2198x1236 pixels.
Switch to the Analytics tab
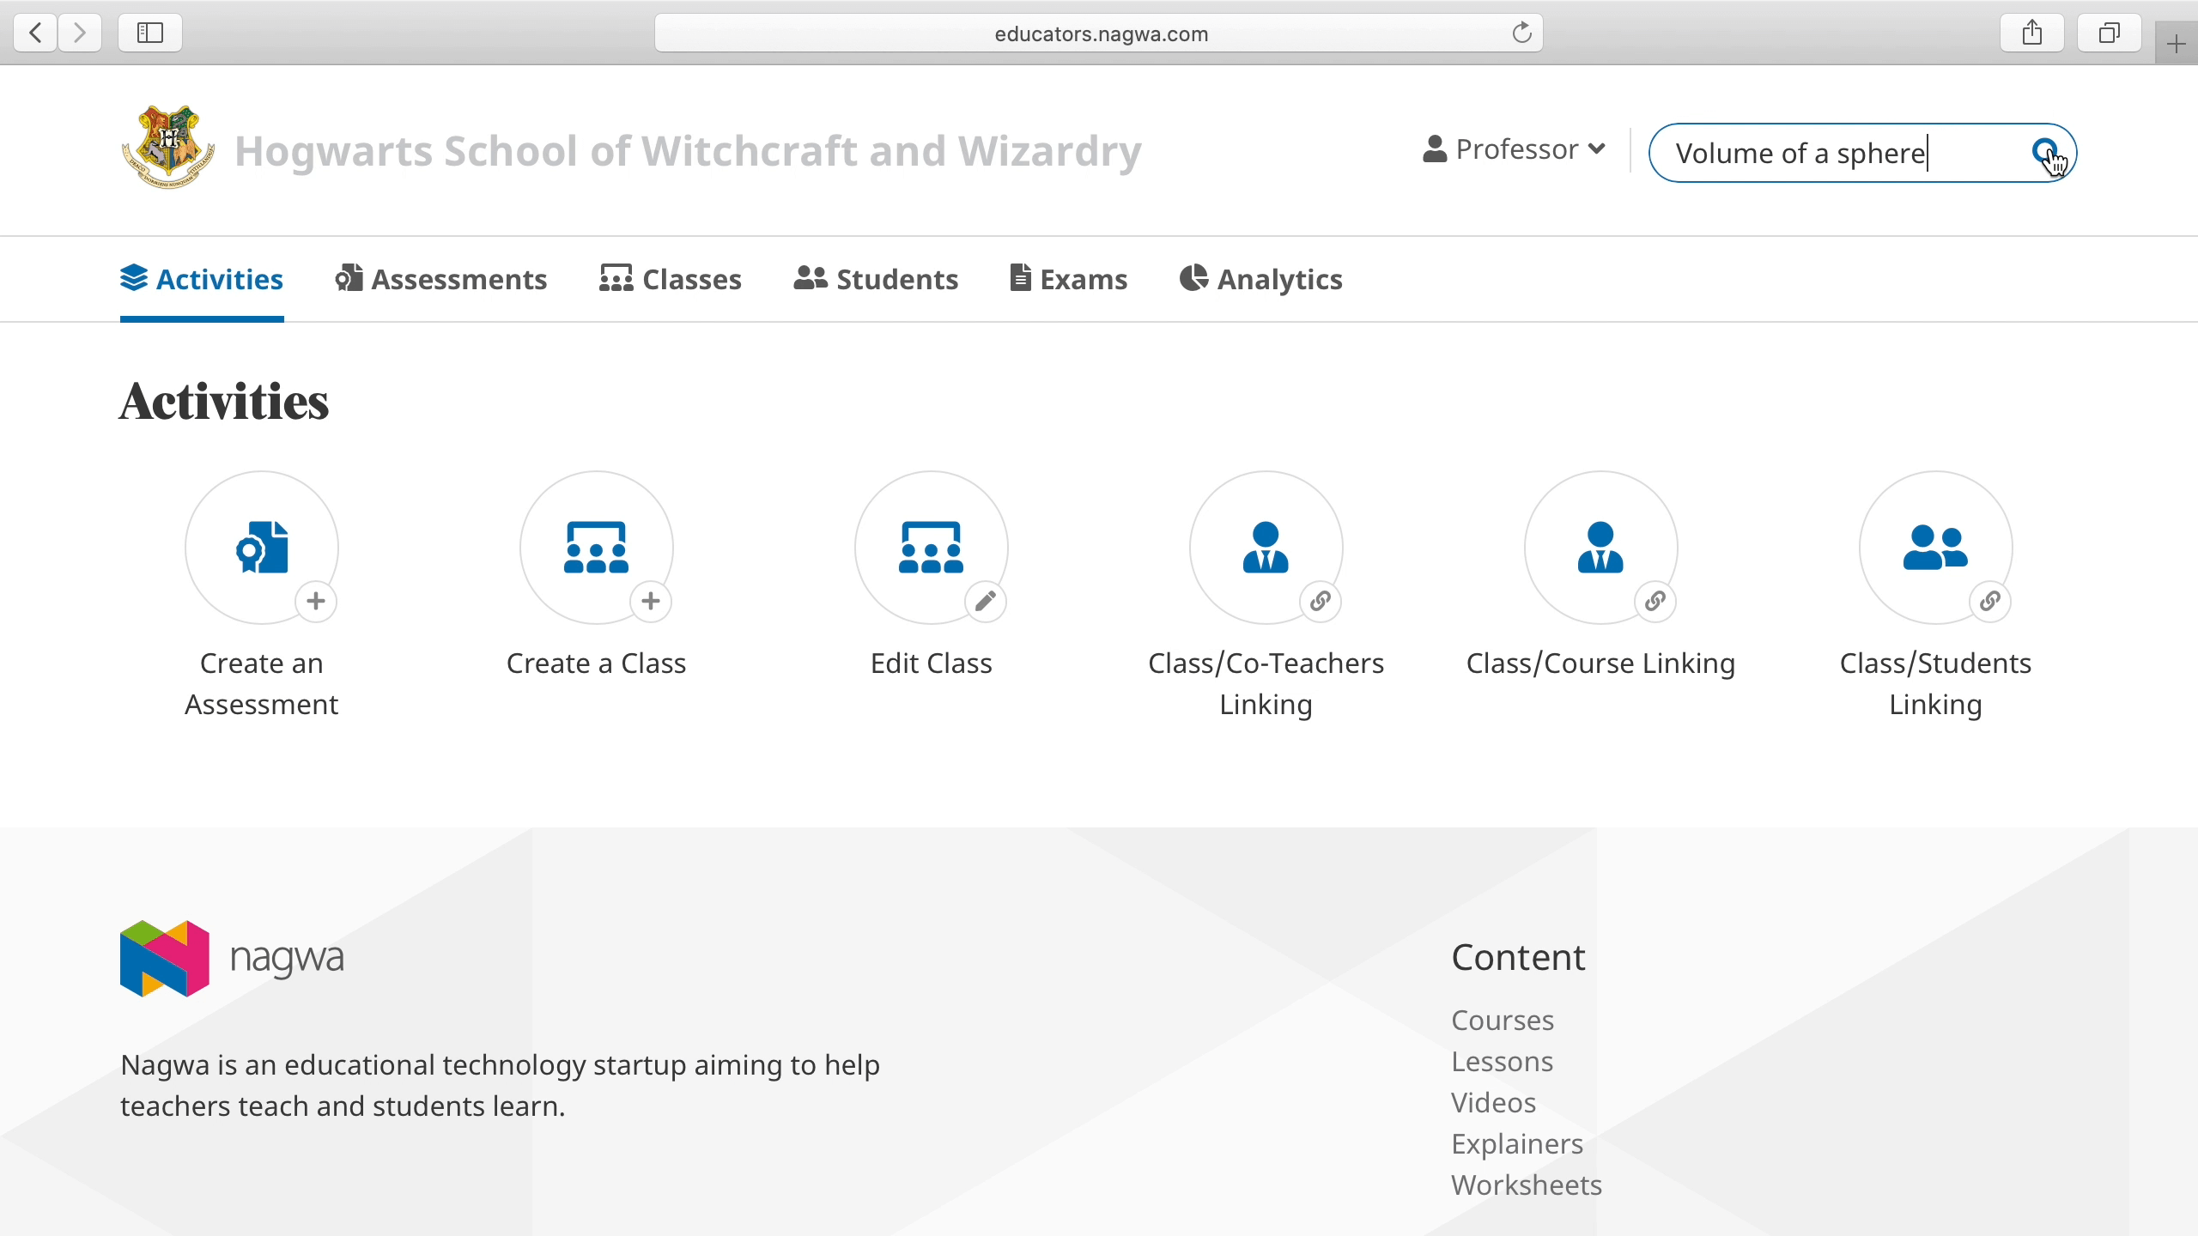1260,279
